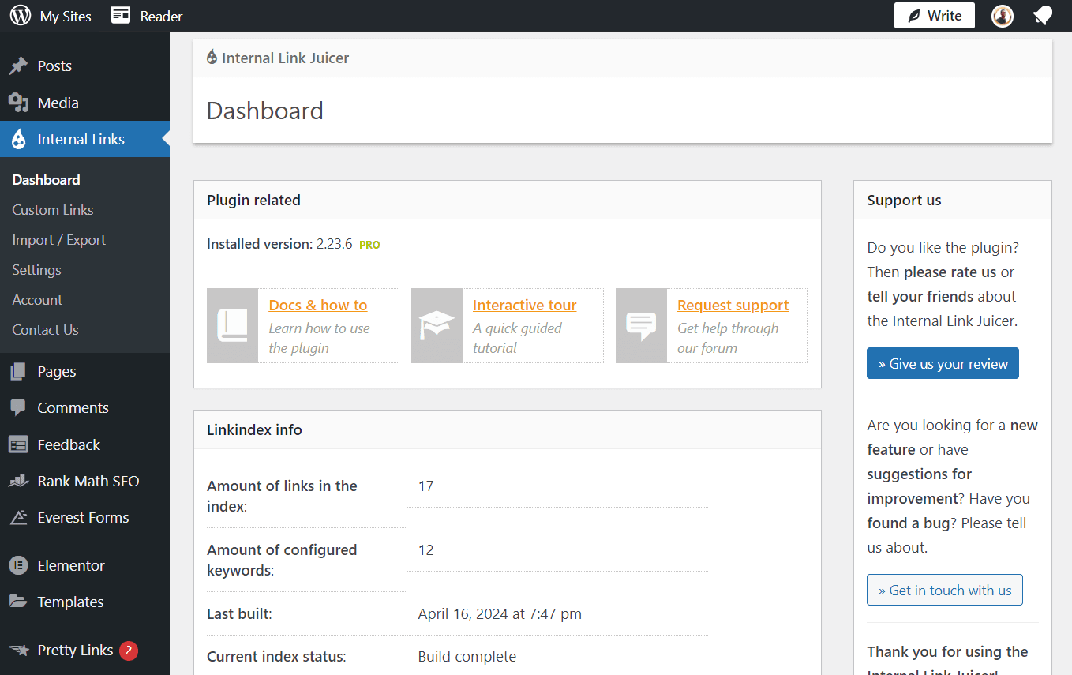Click the Rank Math SEO icon
Viewport: 1072px width, 675px height.
(x=18, y=482)
